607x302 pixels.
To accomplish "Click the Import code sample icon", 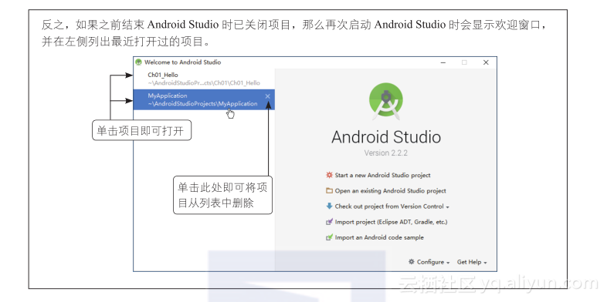I will [x=329, y=237].
